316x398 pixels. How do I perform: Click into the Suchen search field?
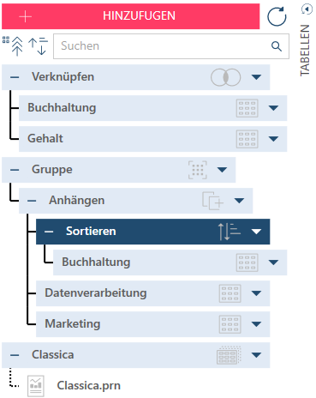point(171,46)
